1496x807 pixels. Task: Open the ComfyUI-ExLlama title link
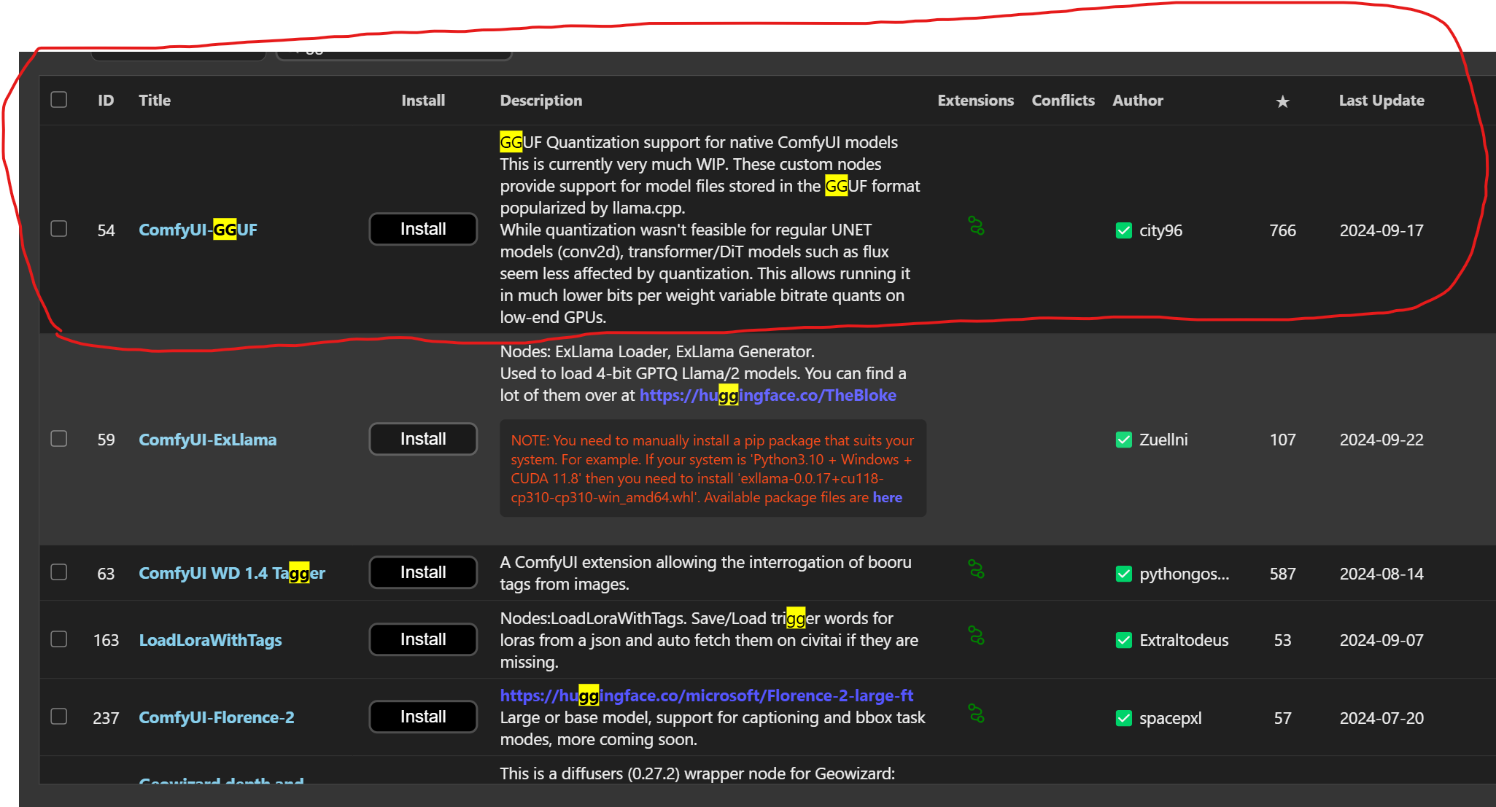208,440
